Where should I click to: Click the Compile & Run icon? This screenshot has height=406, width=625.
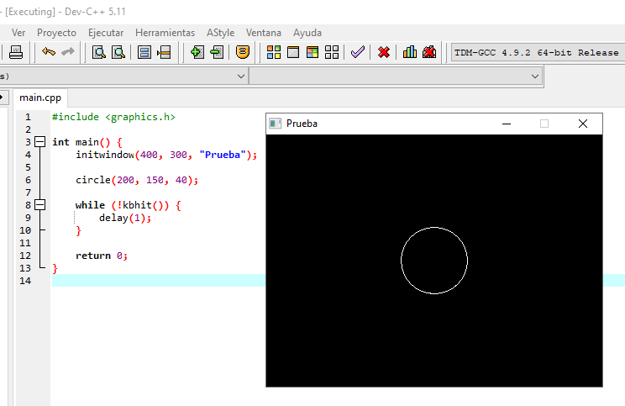[x=312, y=52]
